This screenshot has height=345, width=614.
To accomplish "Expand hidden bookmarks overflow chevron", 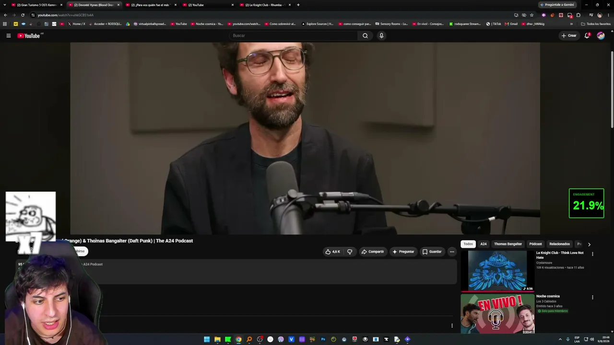I will click(x=571, y=23).
